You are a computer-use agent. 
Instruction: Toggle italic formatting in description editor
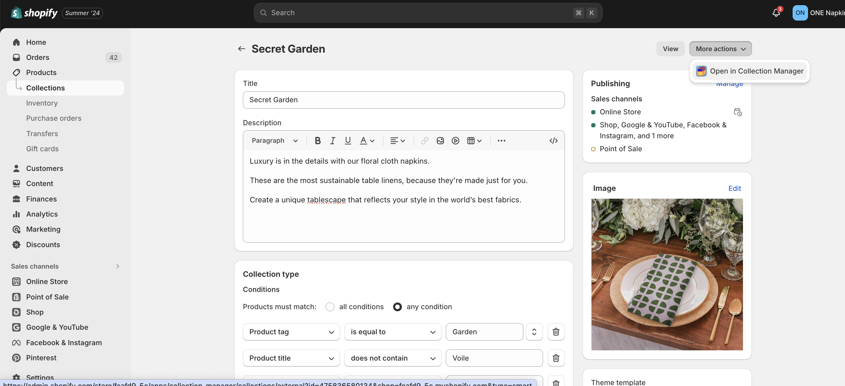(x=332, y=141)
